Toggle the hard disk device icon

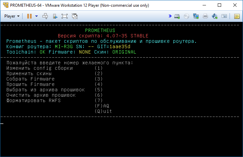pyautogui.click(x=177, y=16)
